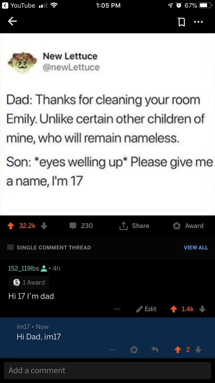Screen dimensions: 215x383
Task: Open more options on im17's reply
Action: coord(113,349)
